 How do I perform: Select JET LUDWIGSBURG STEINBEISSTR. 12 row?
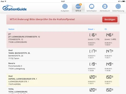tap(63, 40)
